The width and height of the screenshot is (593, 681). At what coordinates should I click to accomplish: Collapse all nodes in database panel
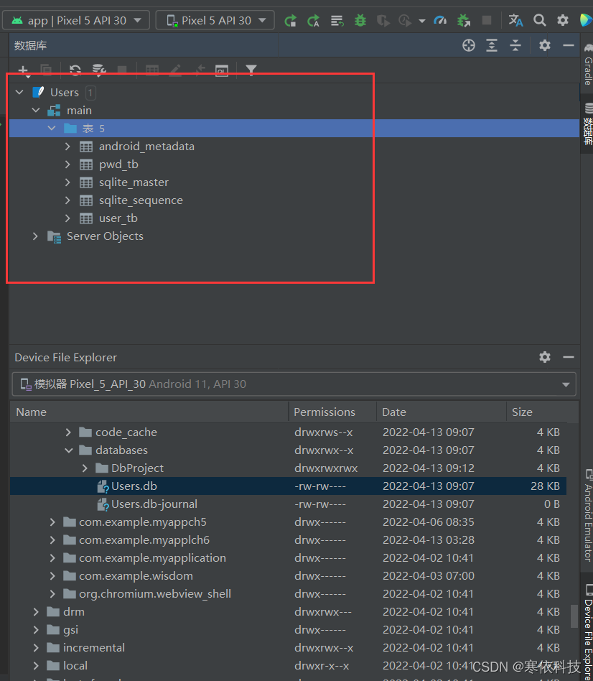point(515,45)
